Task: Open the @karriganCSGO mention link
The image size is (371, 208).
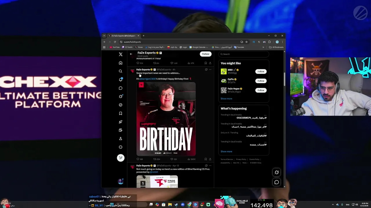Action: click(x=148, y=79)
